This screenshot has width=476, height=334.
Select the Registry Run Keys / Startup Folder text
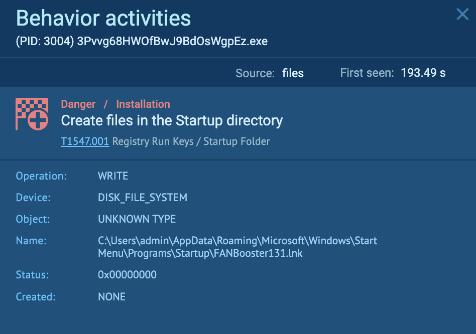click(191, 141)
